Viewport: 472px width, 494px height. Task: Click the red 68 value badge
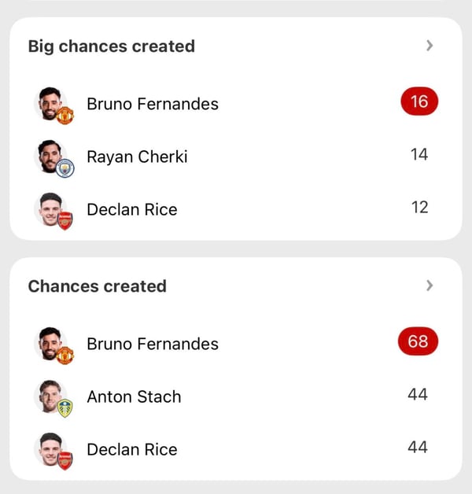[x=419, y=342]
